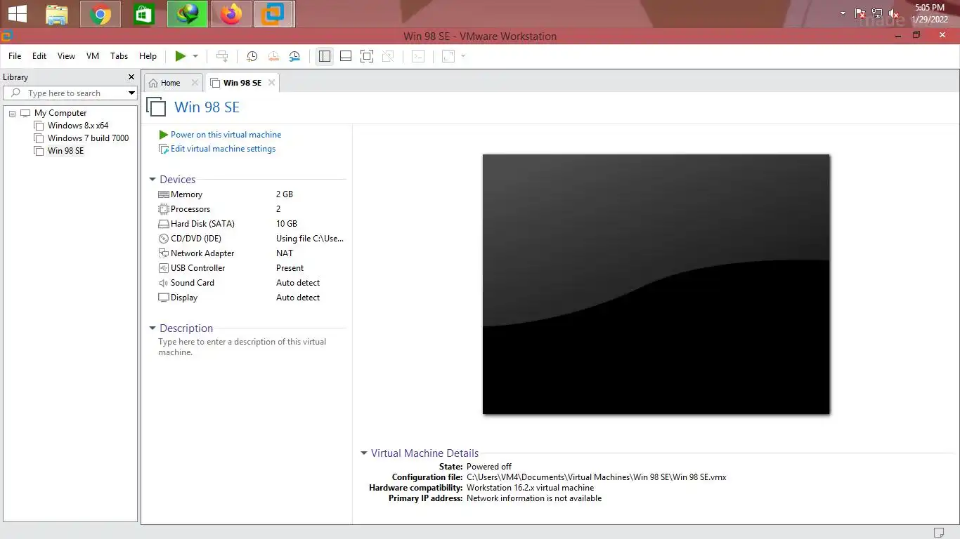This screenshot has height=539, width=960.
Task: Collapse the Description section
Action: [153, 328]
